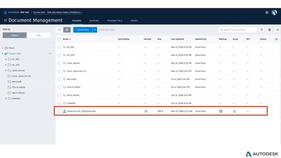Viewport: 281px width, 158px height.
Task: Open the project selector dropdown in header
Action: click(x=58, y=12)
